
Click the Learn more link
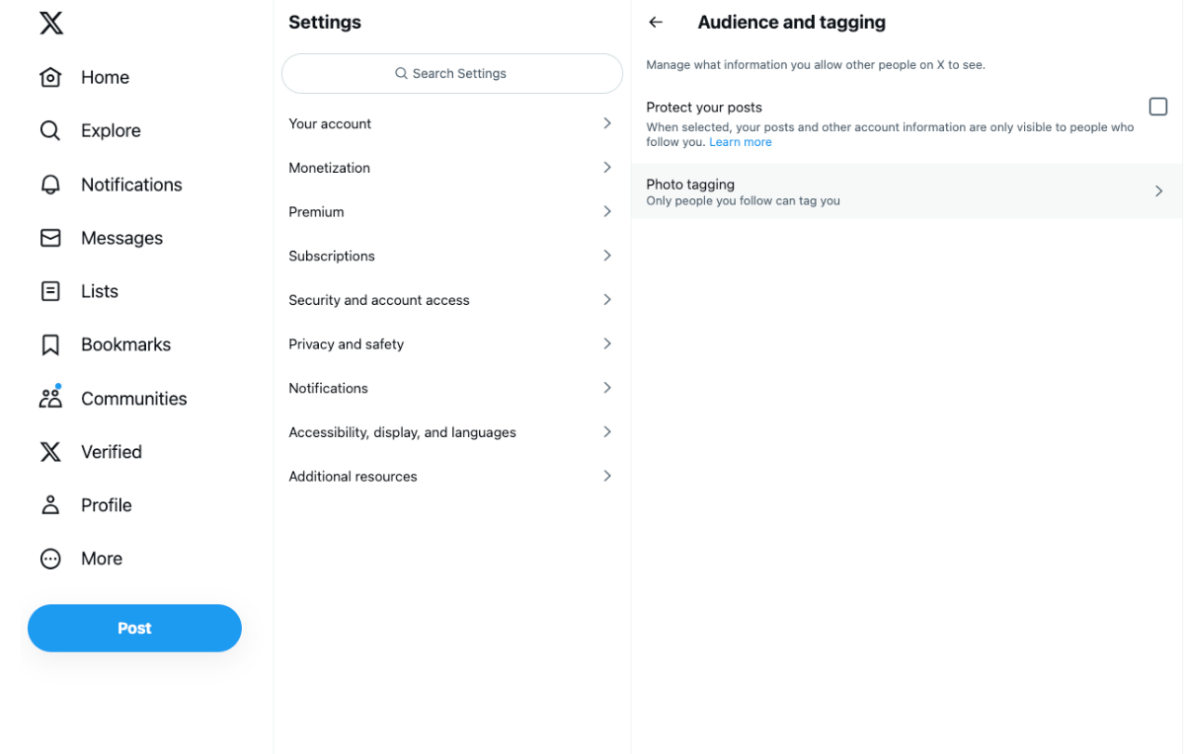(740, 141)
